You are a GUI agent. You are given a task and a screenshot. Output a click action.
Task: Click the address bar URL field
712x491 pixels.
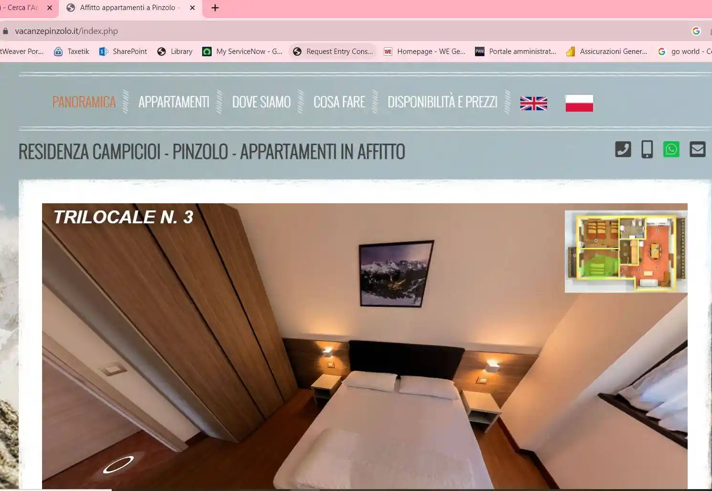click(66, 31)
